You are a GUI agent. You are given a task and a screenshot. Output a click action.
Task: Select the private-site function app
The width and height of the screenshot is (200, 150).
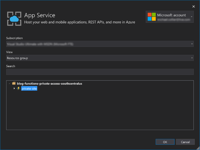[x=29, y=89]
